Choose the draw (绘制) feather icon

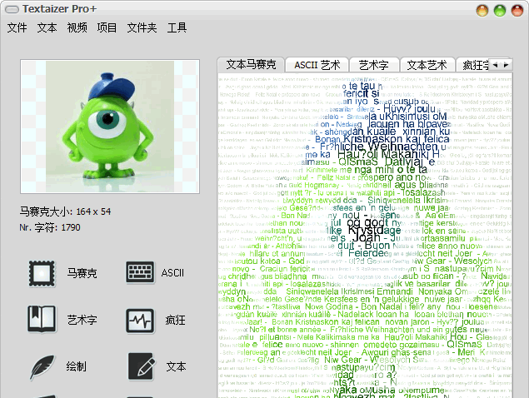click(42, 367)
